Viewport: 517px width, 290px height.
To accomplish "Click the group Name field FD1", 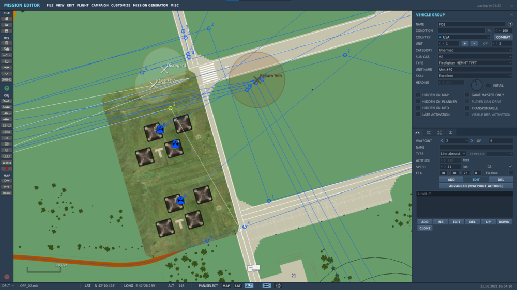I will [471, 24].
